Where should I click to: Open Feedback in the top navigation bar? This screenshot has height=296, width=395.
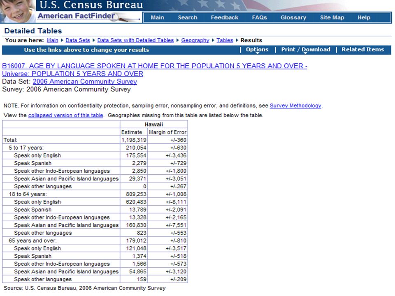[x=225, y=18]
